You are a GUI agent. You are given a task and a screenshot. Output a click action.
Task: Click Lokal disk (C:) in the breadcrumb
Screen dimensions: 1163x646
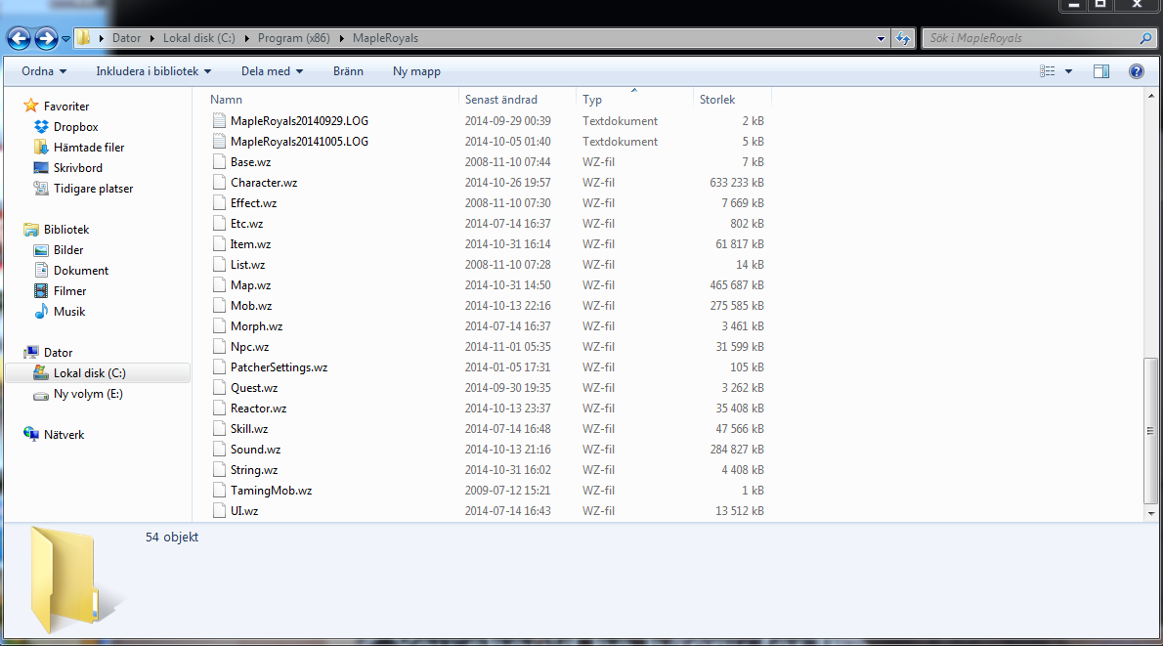click(x=198, y=38)
